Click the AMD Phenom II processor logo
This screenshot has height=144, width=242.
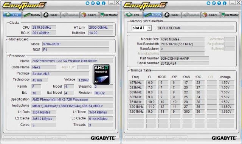tap(101, 74)
